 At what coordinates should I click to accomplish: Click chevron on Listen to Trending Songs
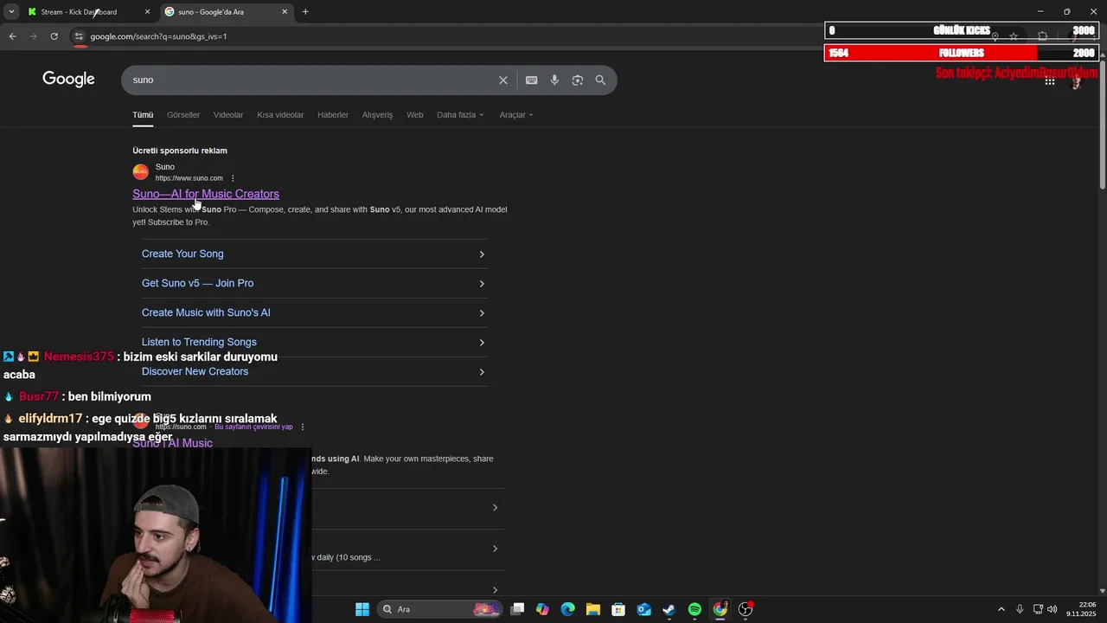point(482,343)
